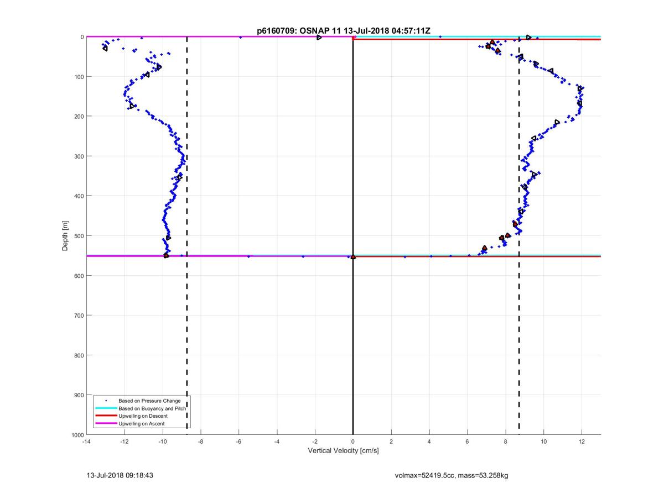Image resolution: width=664 pixels, height=489 pixels.
Task: Click the '600' tick on the depth axis
Action: 78,275
